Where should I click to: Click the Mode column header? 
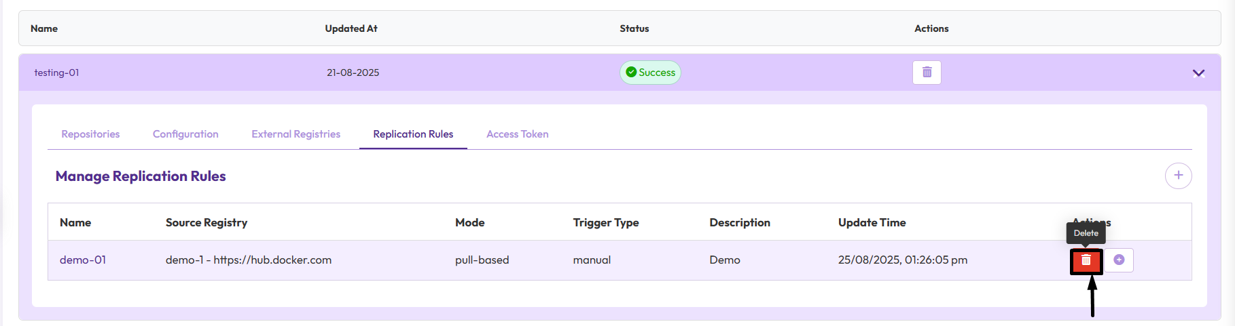(x=469, y=222)
